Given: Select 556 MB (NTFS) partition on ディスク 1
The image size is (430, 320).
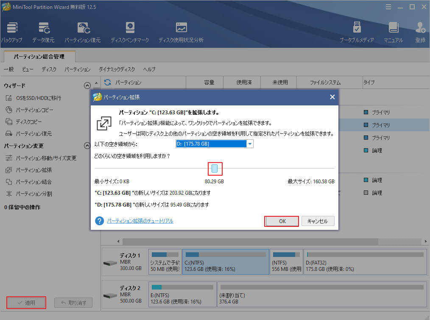Looking at the screenshot, I should [x=286, y=262].
